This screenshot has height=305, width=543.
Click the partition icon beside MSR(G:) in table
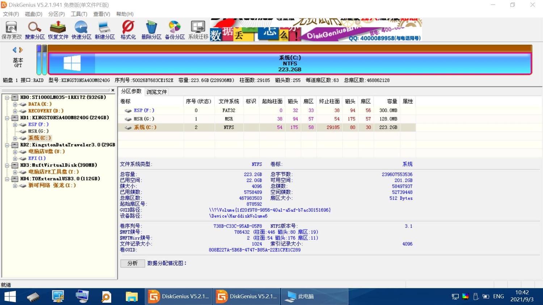point(128,119)
